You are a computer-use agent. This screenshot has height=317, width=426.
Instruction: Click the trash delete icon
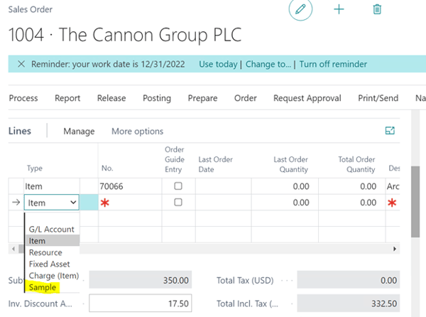(377, 9)
